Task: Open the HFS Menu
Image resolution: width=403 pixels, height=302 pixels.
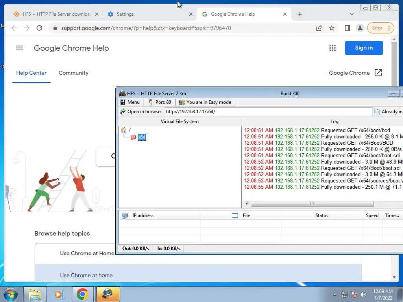Action: (x=130, y=102)
